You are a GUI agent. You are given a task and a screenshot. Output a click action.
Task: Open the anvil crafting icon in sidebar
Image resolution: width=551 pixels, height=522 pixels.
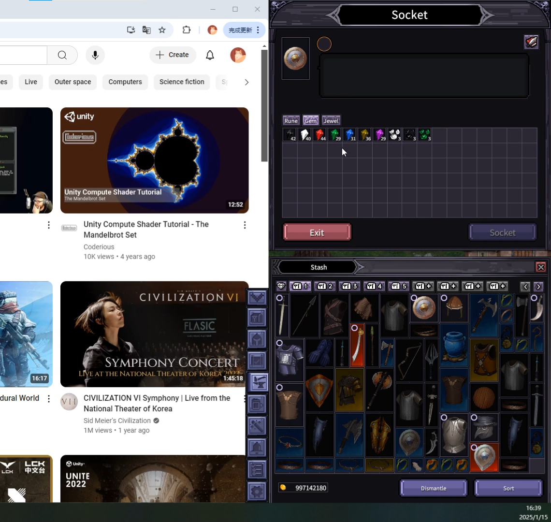coord(257,382)
